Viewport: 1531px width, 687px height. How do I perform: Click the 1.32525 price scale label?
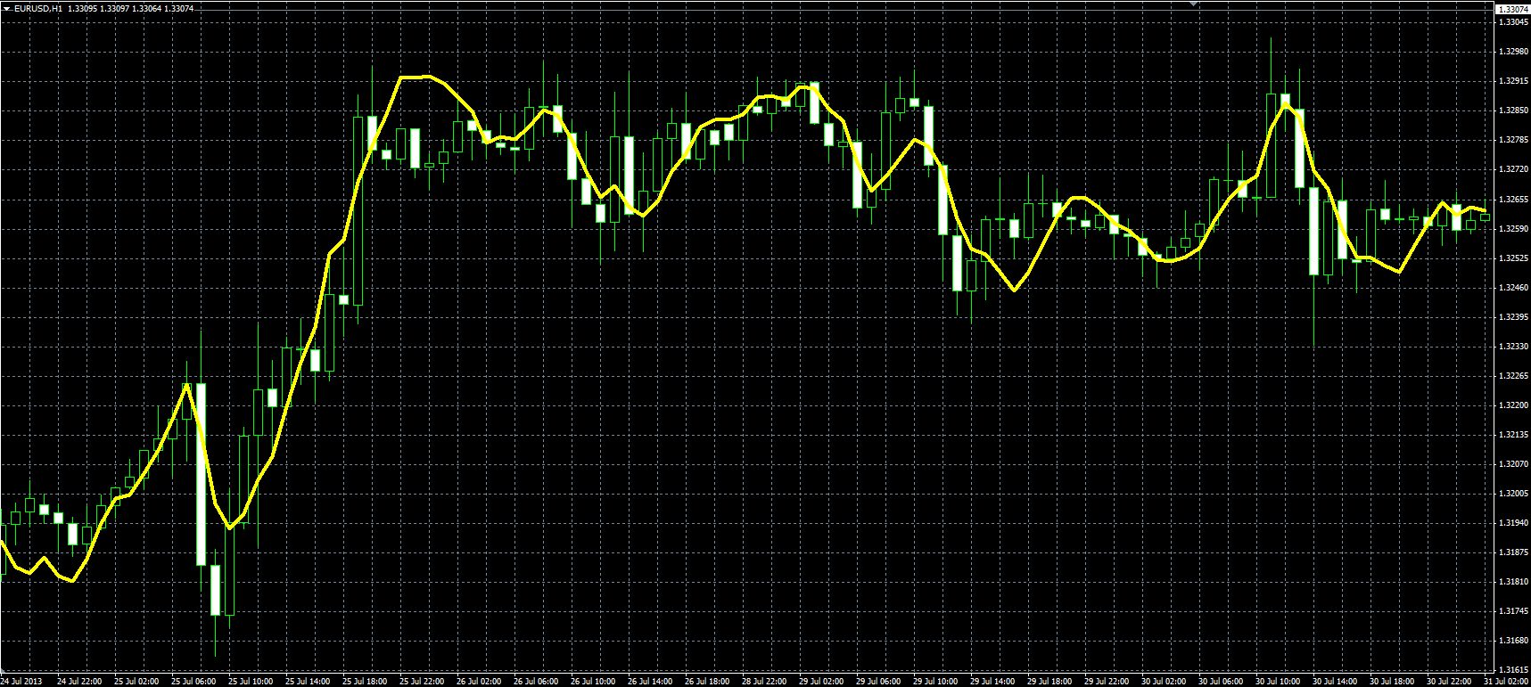point(1512,258)
